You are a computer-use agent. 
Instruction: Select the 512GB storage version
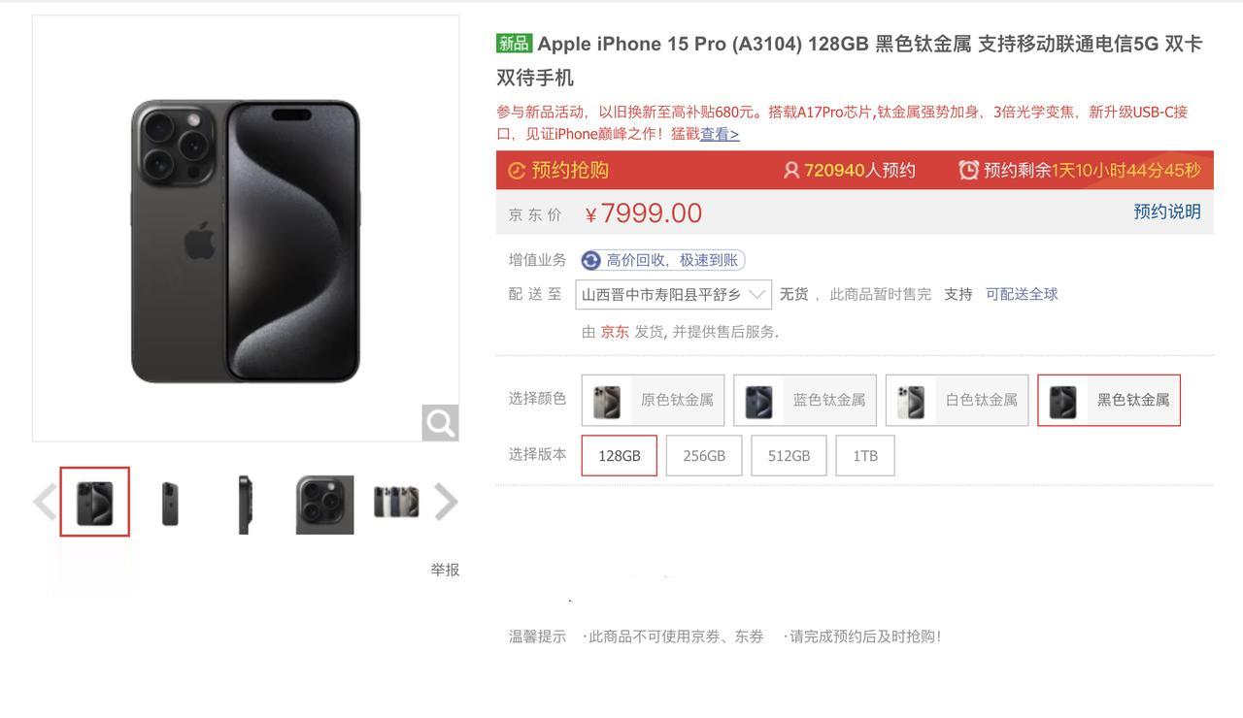point(789,455)
